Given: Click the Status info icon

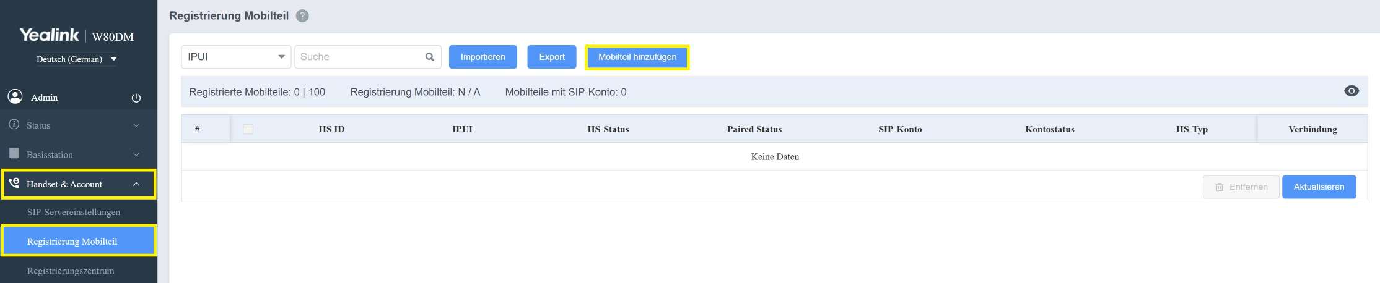Looking at the screenshot, I should tap(14, 125).
